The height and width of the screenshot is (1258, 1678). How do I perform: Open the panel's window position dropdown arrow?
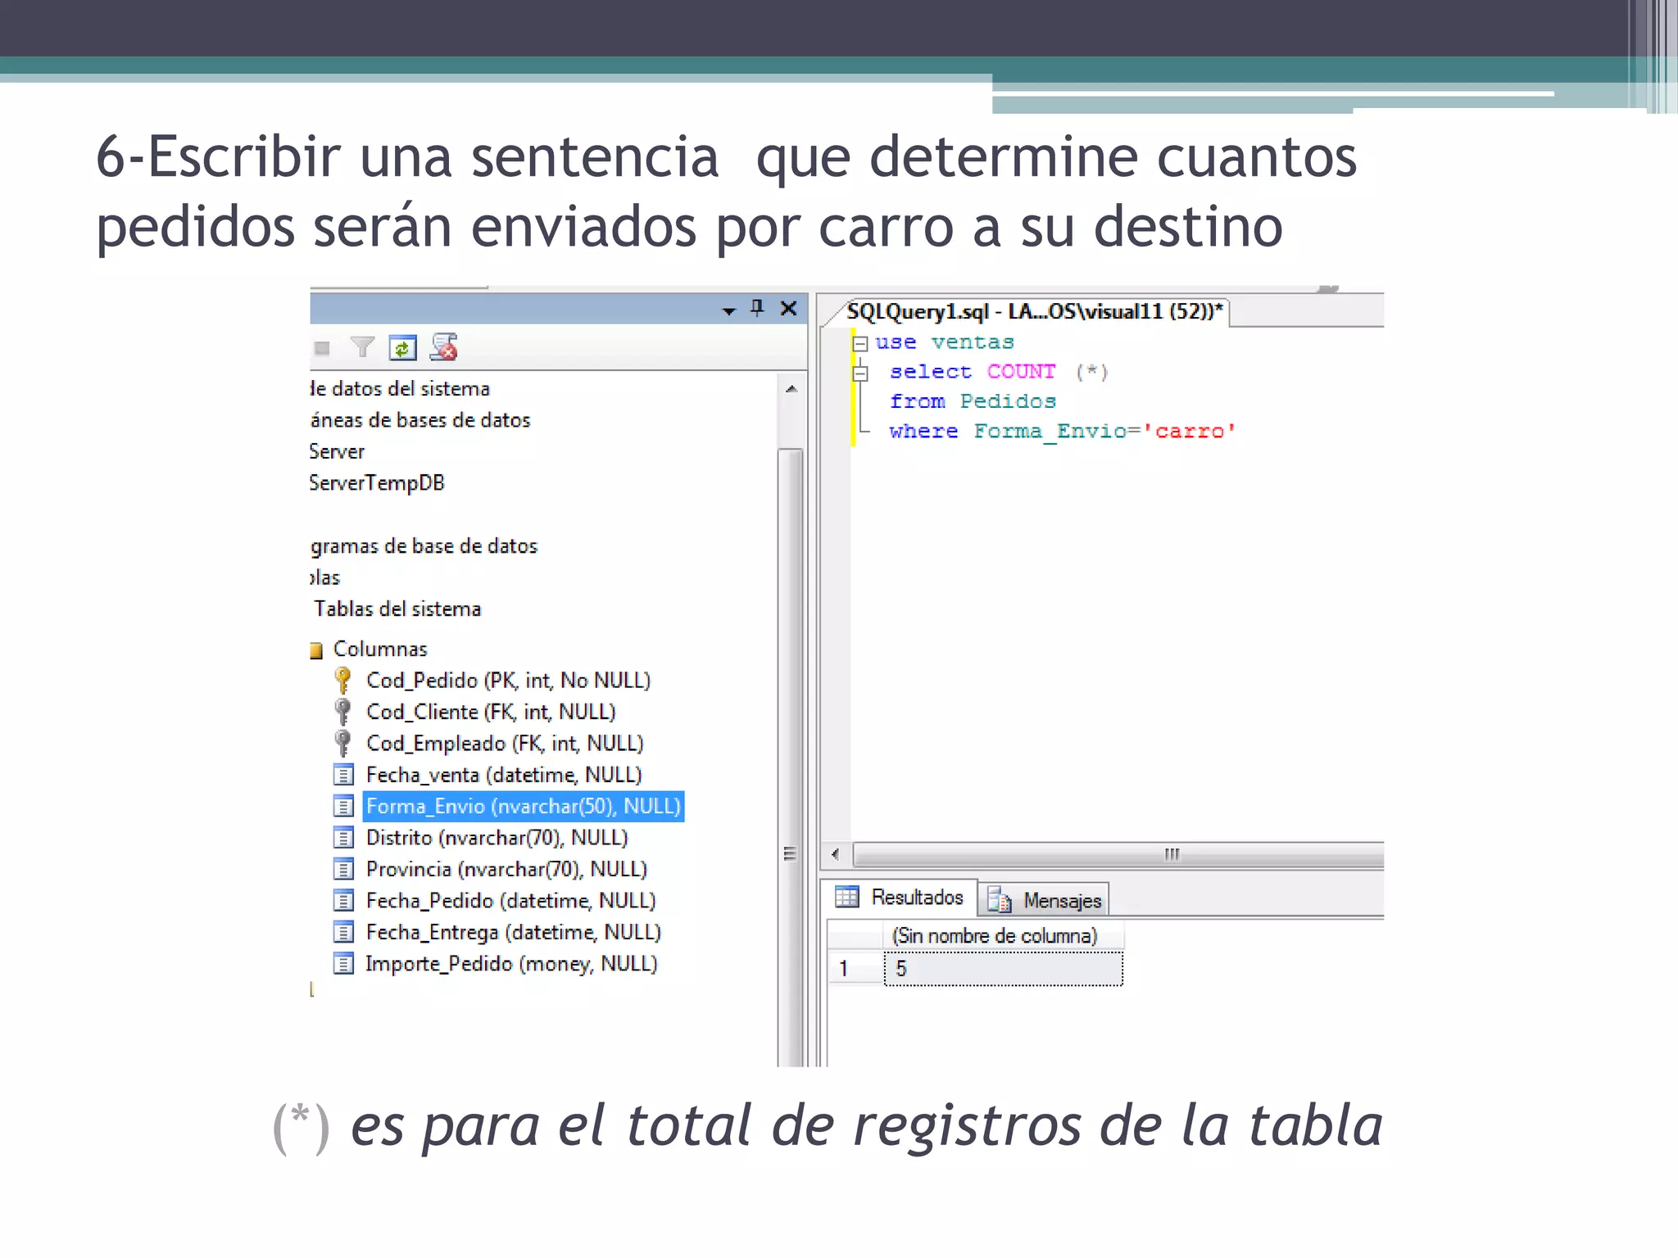[x=728, y=310]
